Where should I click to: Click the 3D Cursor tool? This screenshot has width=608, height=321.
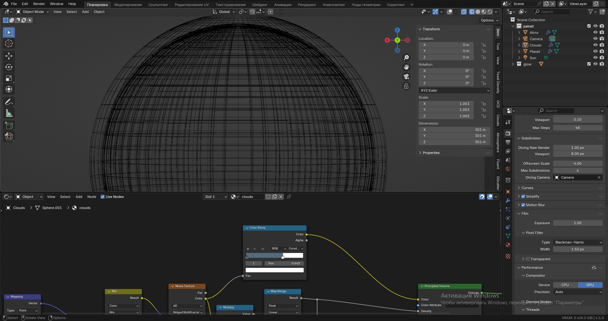pos(9,43)
